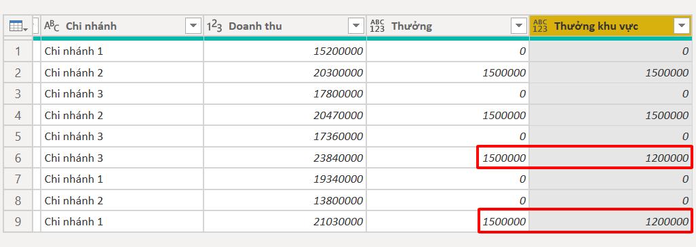Click Thưởng khu vực 1500000 in row 4
696x247 pixels.
611,115
